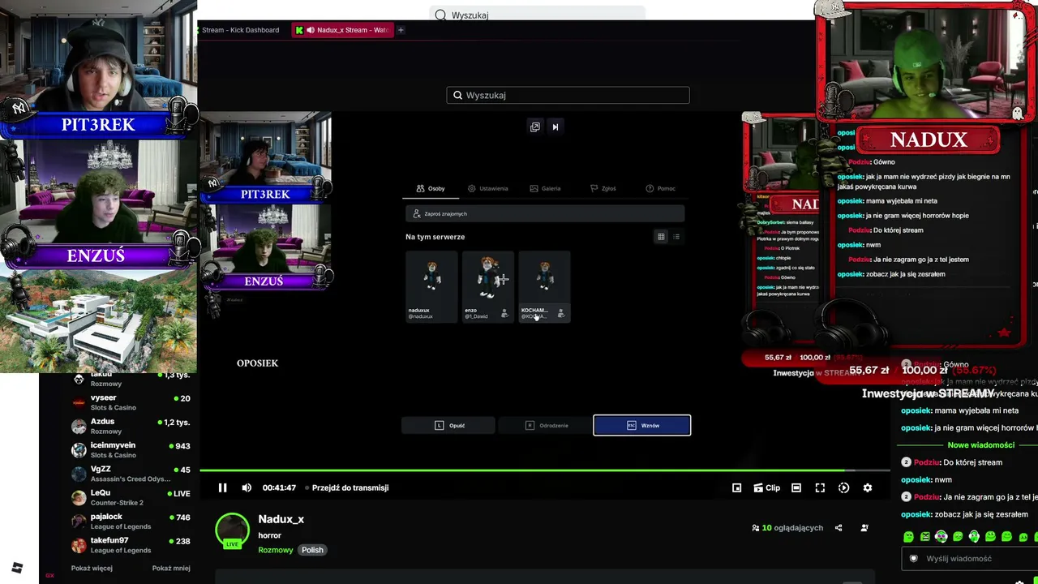Insert the first green emote in chat bar
Image resolution: width=1038 pixels, height=584 pixels.
(908, 537)
